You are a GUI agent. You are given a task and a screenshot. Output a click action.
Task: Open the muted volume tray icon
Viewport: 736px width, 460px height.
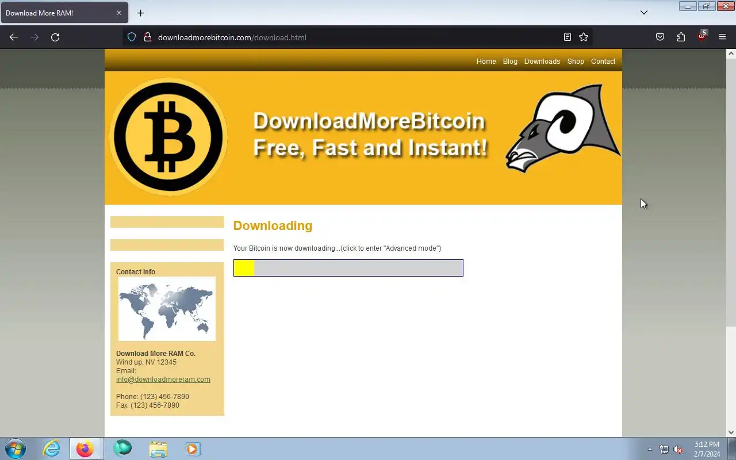(x=678, y=449)
